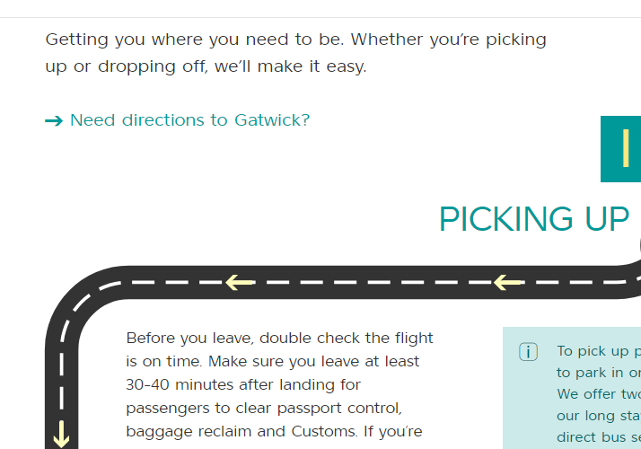Click the 'To pick up' info text
641x449 pixels.
pyautogui.click(x=599, y=351)
